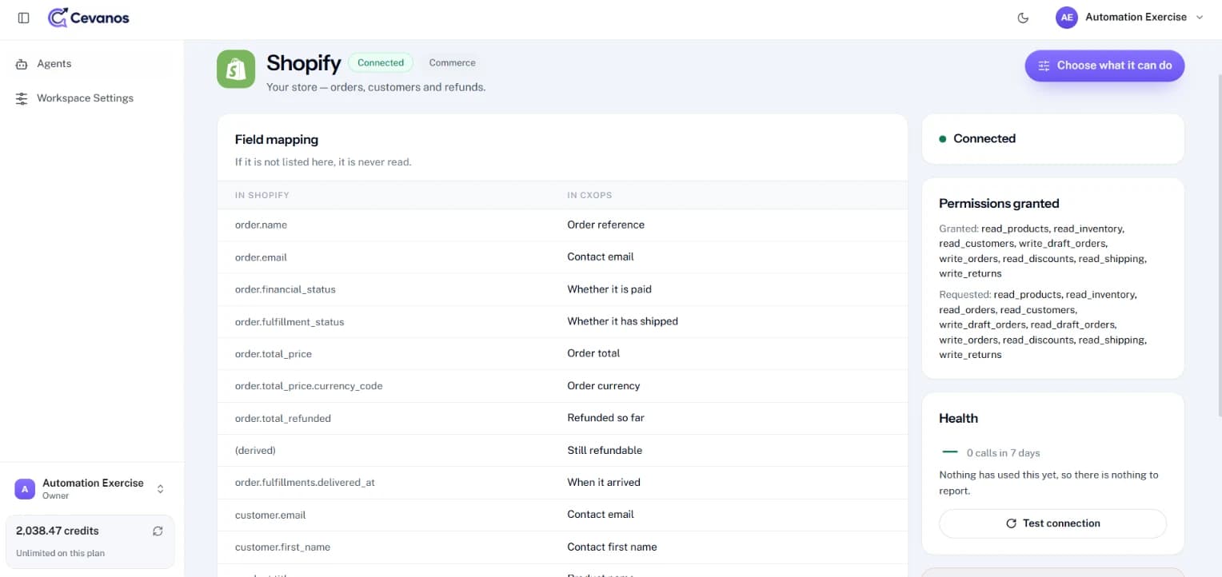Screen dimensions: 1222x577
Task: Click Whether it is paid label
Action: pos(609,289)
